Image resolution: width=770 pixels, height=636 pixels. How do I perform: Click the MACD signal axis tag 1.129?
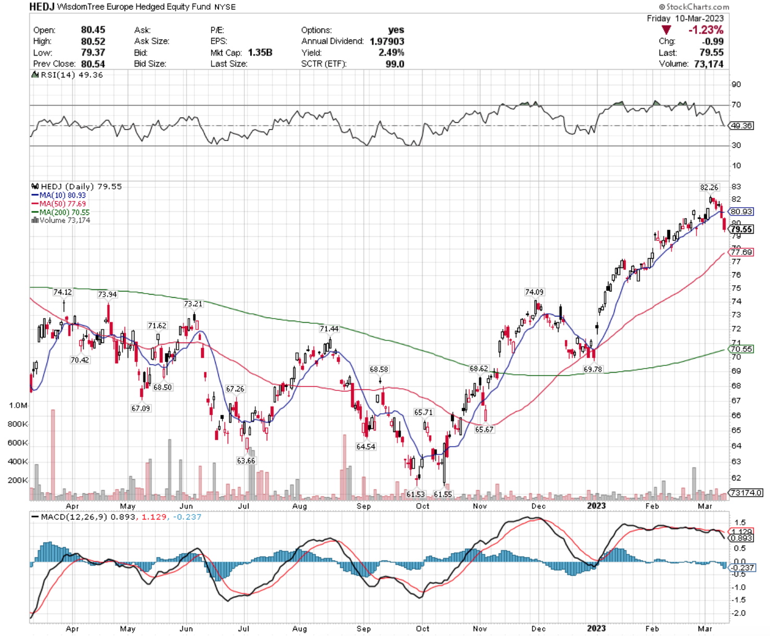741,532
